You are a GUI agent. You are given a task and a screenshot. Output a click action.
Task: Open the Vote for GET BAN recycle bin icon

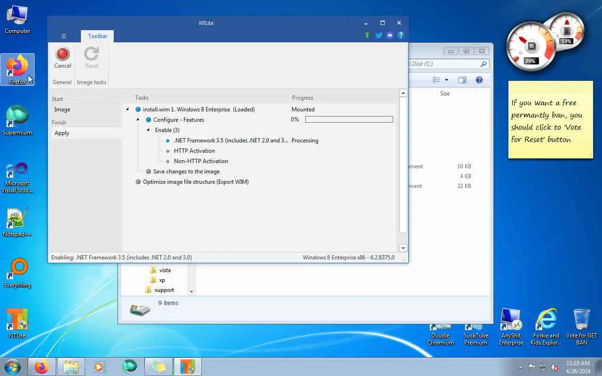click(x=582, y=327)
